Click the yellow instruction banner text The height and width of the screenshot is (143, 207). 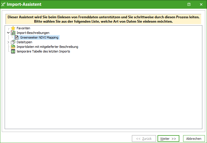(103, 19)
